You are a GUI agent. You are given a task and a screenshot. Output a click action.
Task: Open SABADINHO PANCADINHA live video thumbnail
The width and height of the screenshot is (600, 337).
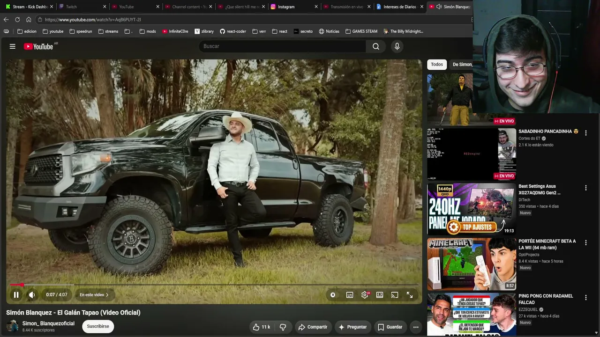[472, 154]
